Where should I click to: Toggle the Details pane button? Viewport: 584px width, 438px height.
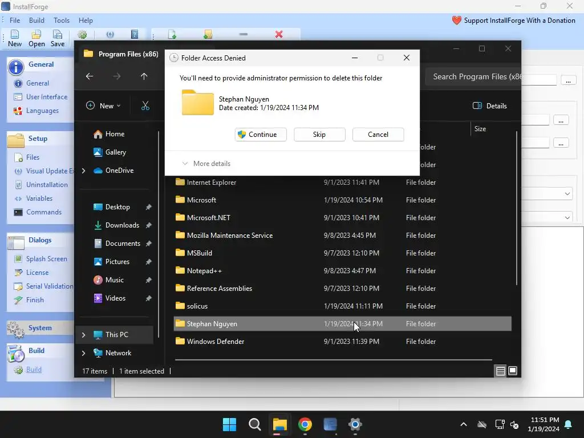[490, 106]
